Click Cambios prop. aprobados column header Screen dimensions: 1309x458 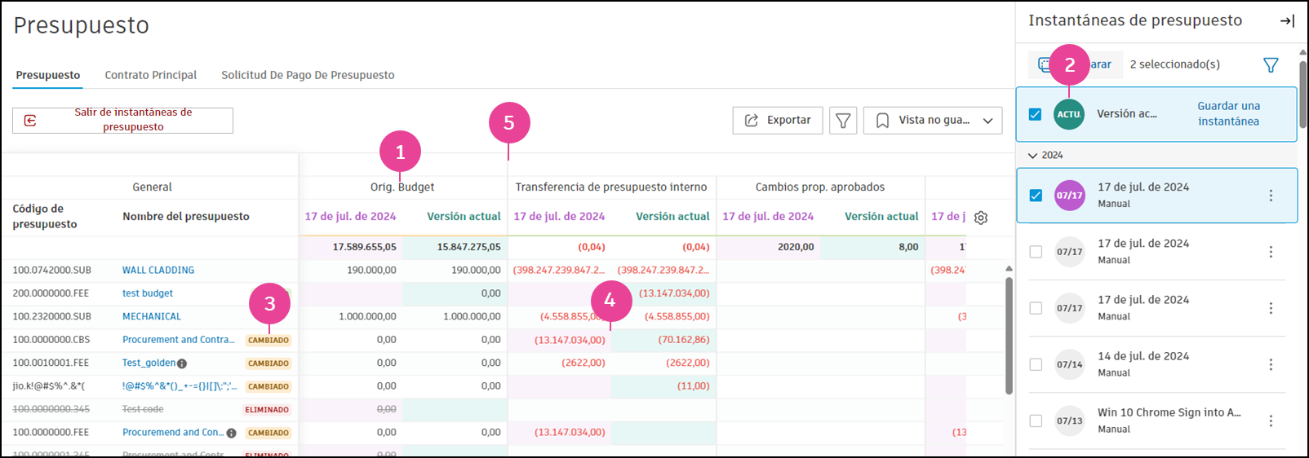click(820, 187)
